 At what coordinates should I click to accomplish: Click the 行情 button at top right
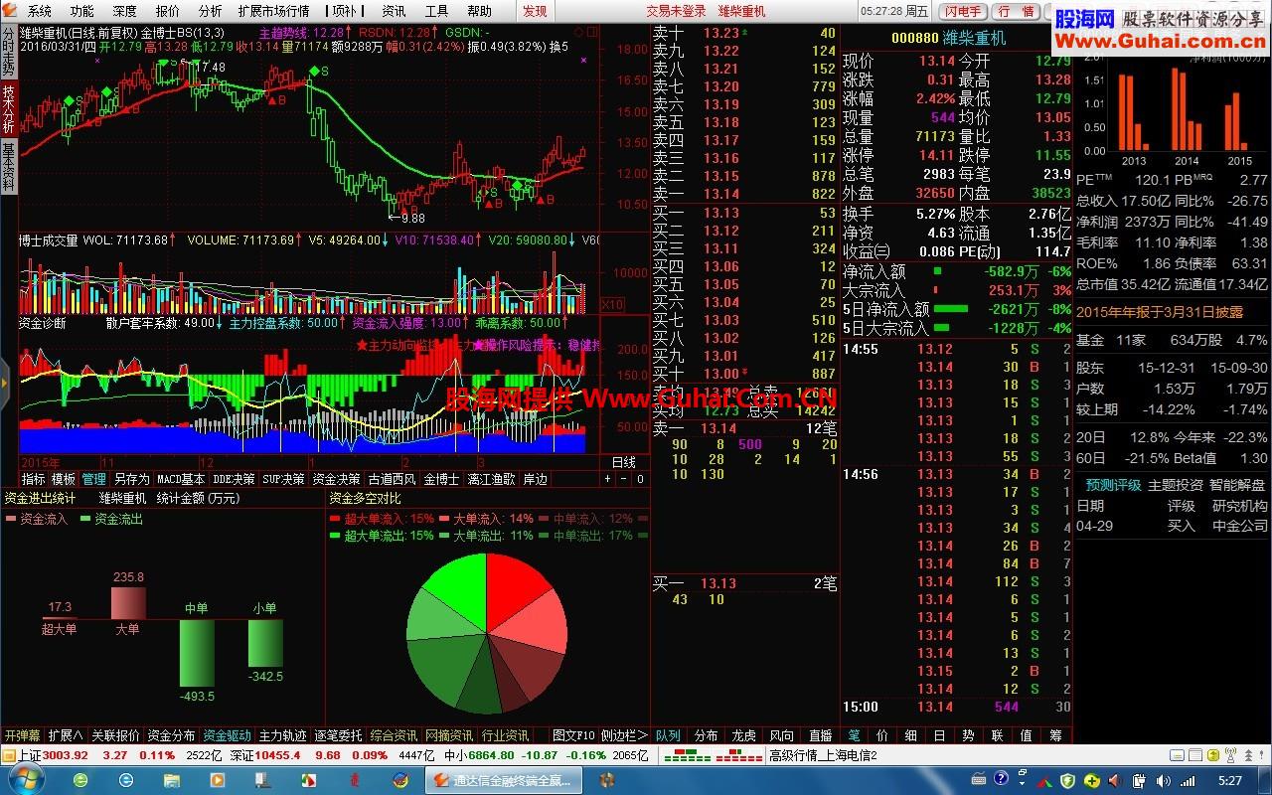coord(1015,11)
